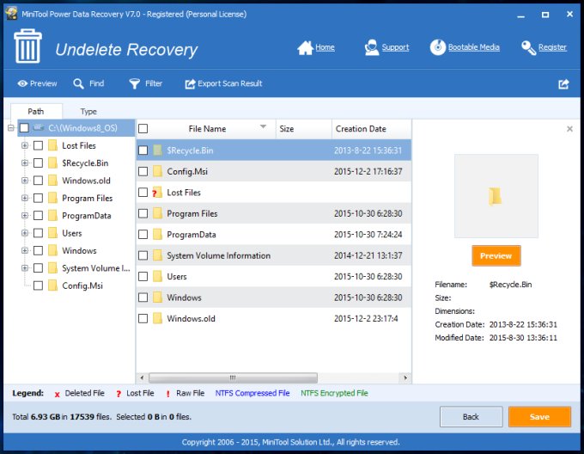Click the Undelete Recovery trash bin icon

(27, 46)
